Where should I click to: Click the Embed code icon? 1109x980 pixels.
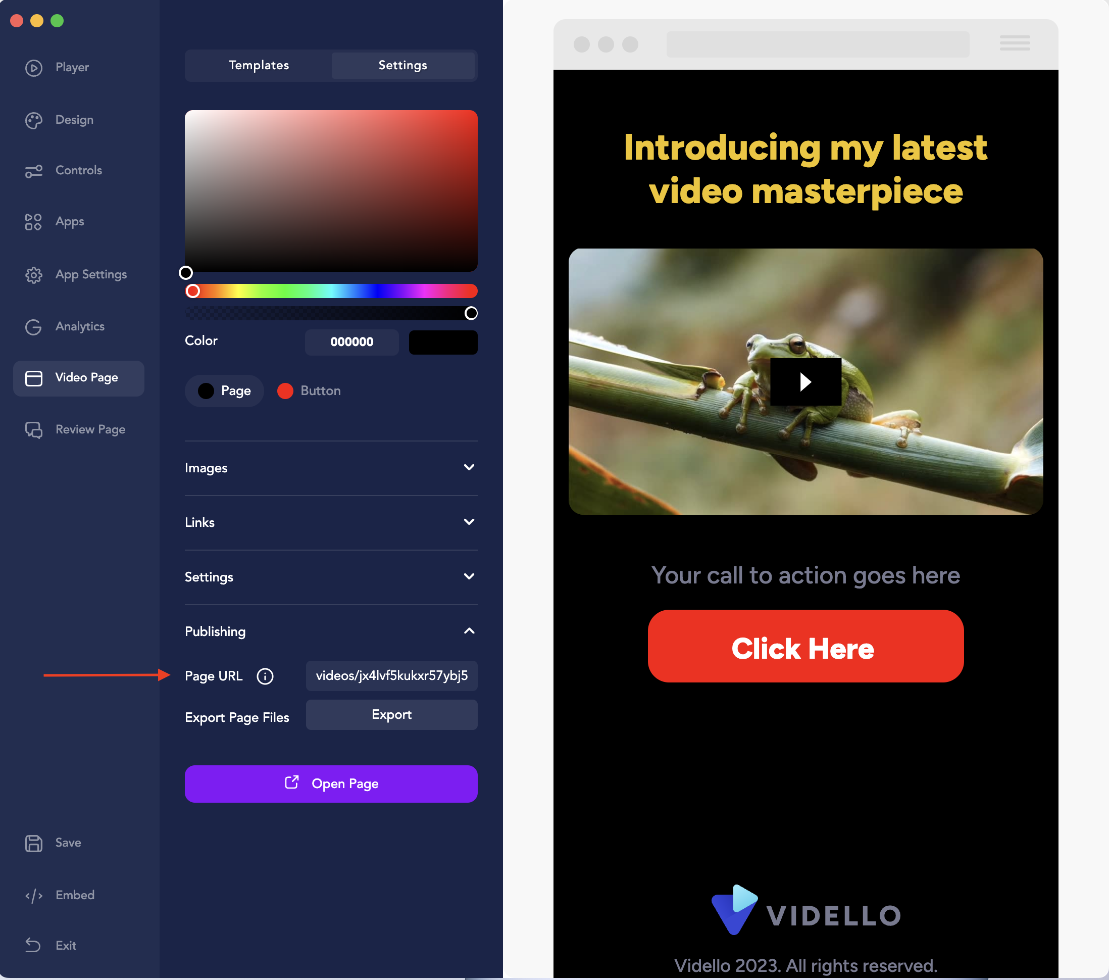click(34, 895)
